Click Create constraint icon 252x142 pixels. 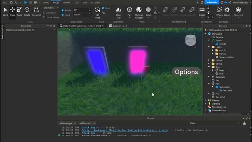point(202,10)
